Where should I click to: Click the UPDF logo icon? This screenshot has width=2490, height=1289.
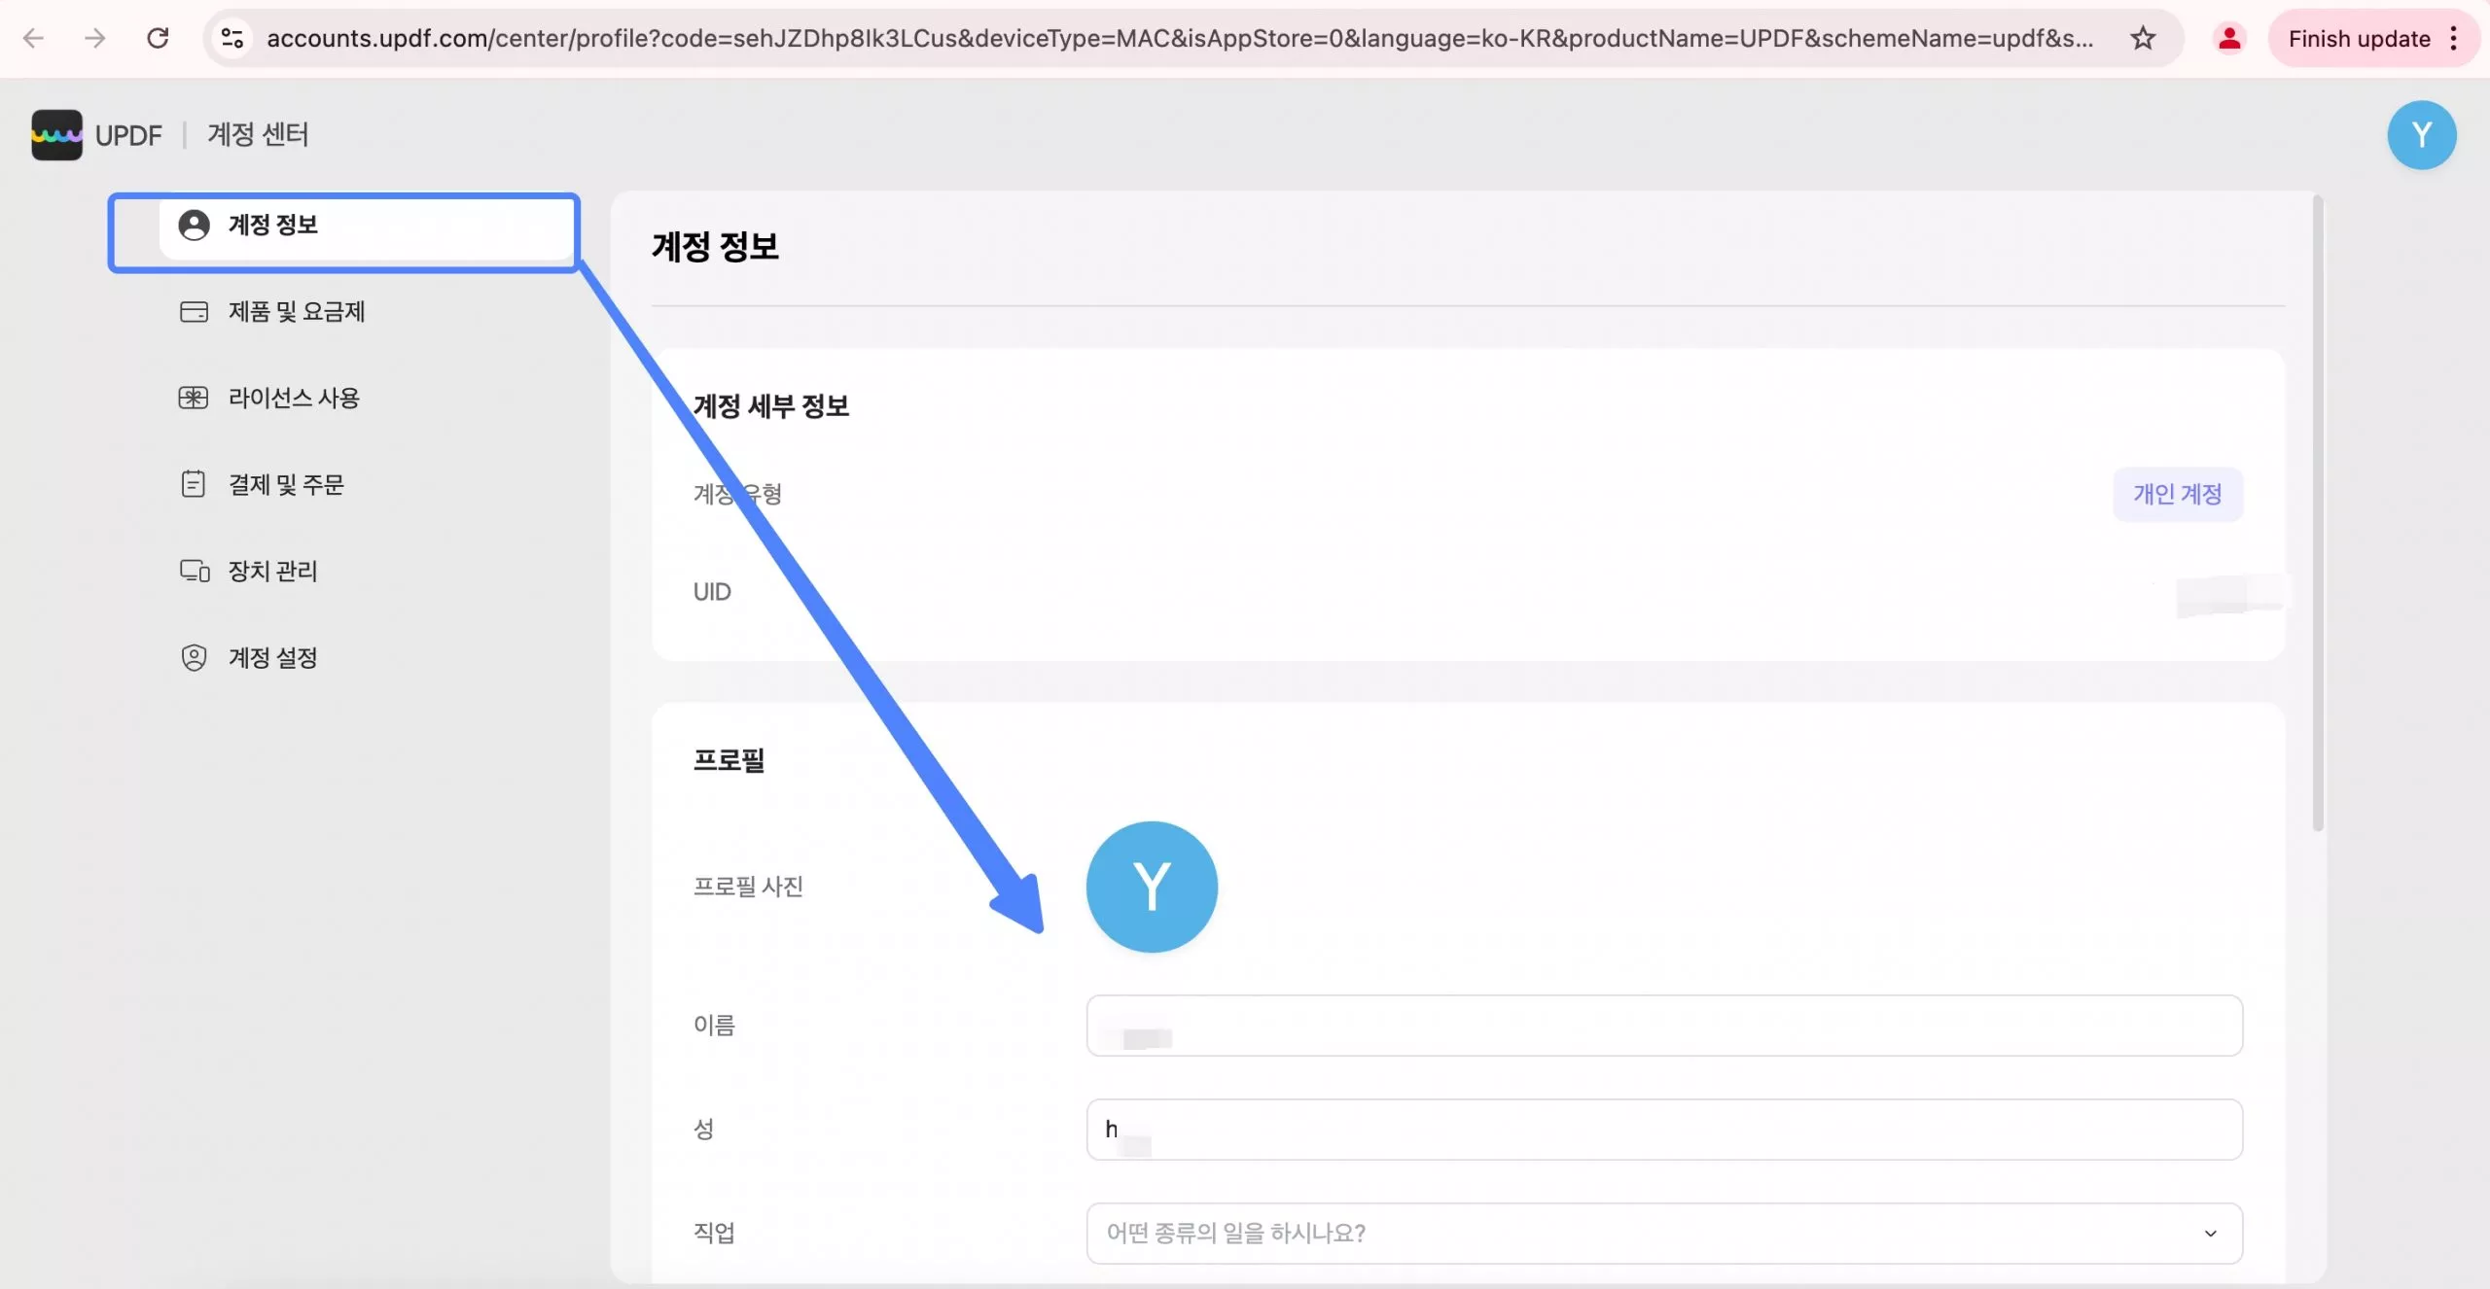(x=56, y=135)
